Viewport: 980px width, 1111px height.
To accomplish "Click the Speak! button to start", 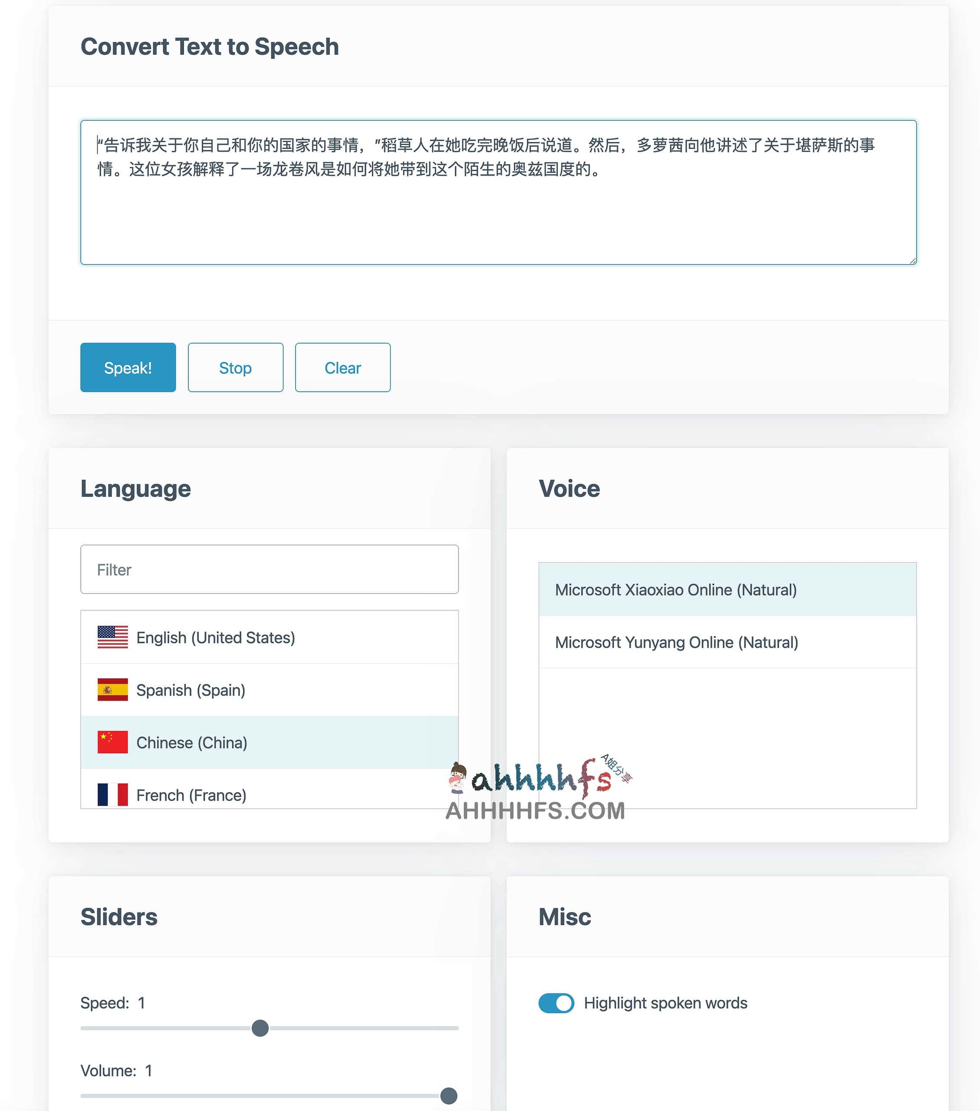I will click(128, 367).
